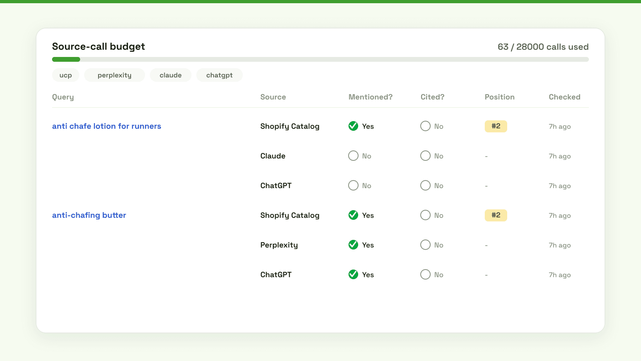641x361 pixels.
Task: Sort by Cited? column header
Action: click(x=433, y=97)
